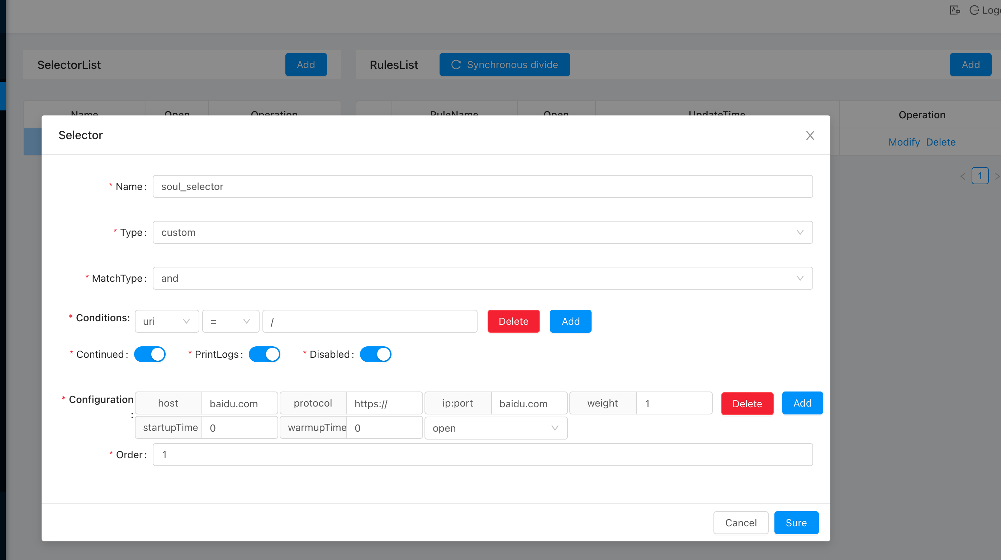Click Modify link in Operation column
1001x560 pixels.
tap(904, 142)
